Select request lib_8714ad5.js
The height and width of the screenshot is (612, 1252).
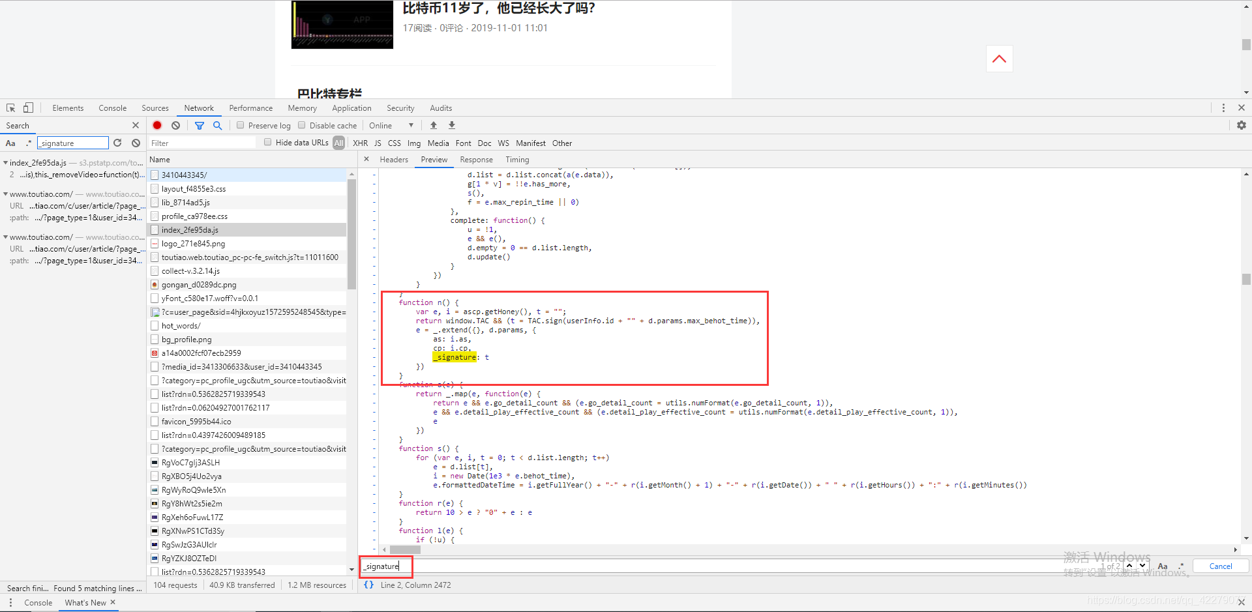click(x=247, y=202)
